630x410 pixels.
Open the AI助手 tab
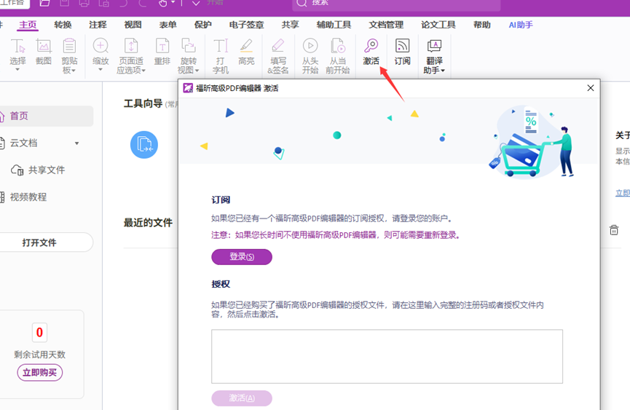point(520,25)
